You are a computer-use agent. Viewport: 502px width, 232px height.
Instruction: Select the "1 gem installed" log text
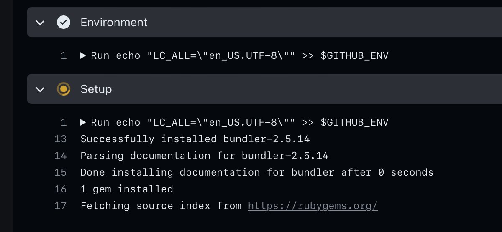tap(127, 189)
